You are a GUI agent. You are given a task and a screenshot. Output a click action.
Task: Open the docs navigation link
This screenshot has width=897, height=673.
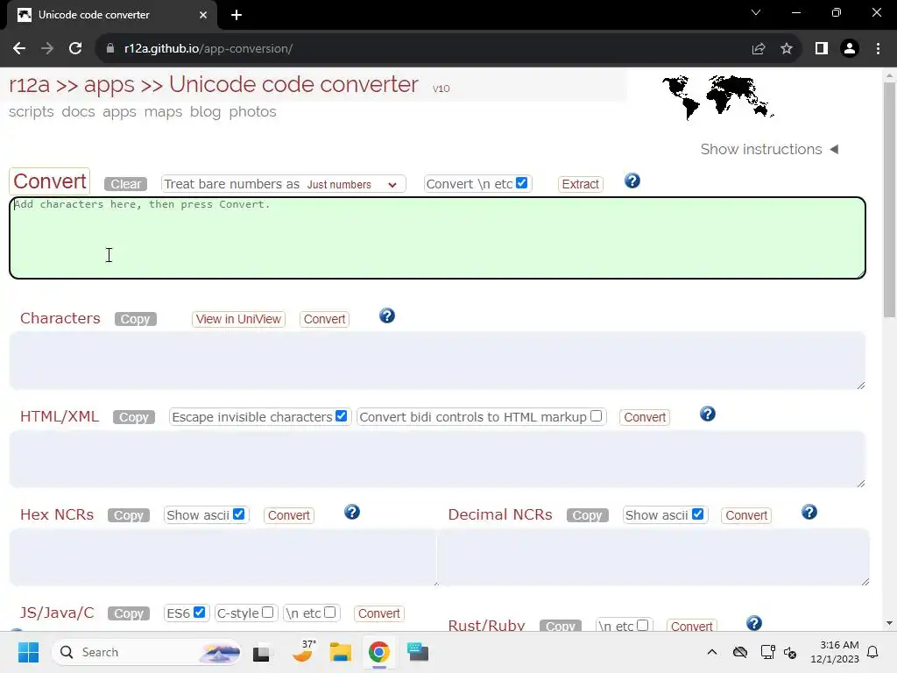pos(78,111)
